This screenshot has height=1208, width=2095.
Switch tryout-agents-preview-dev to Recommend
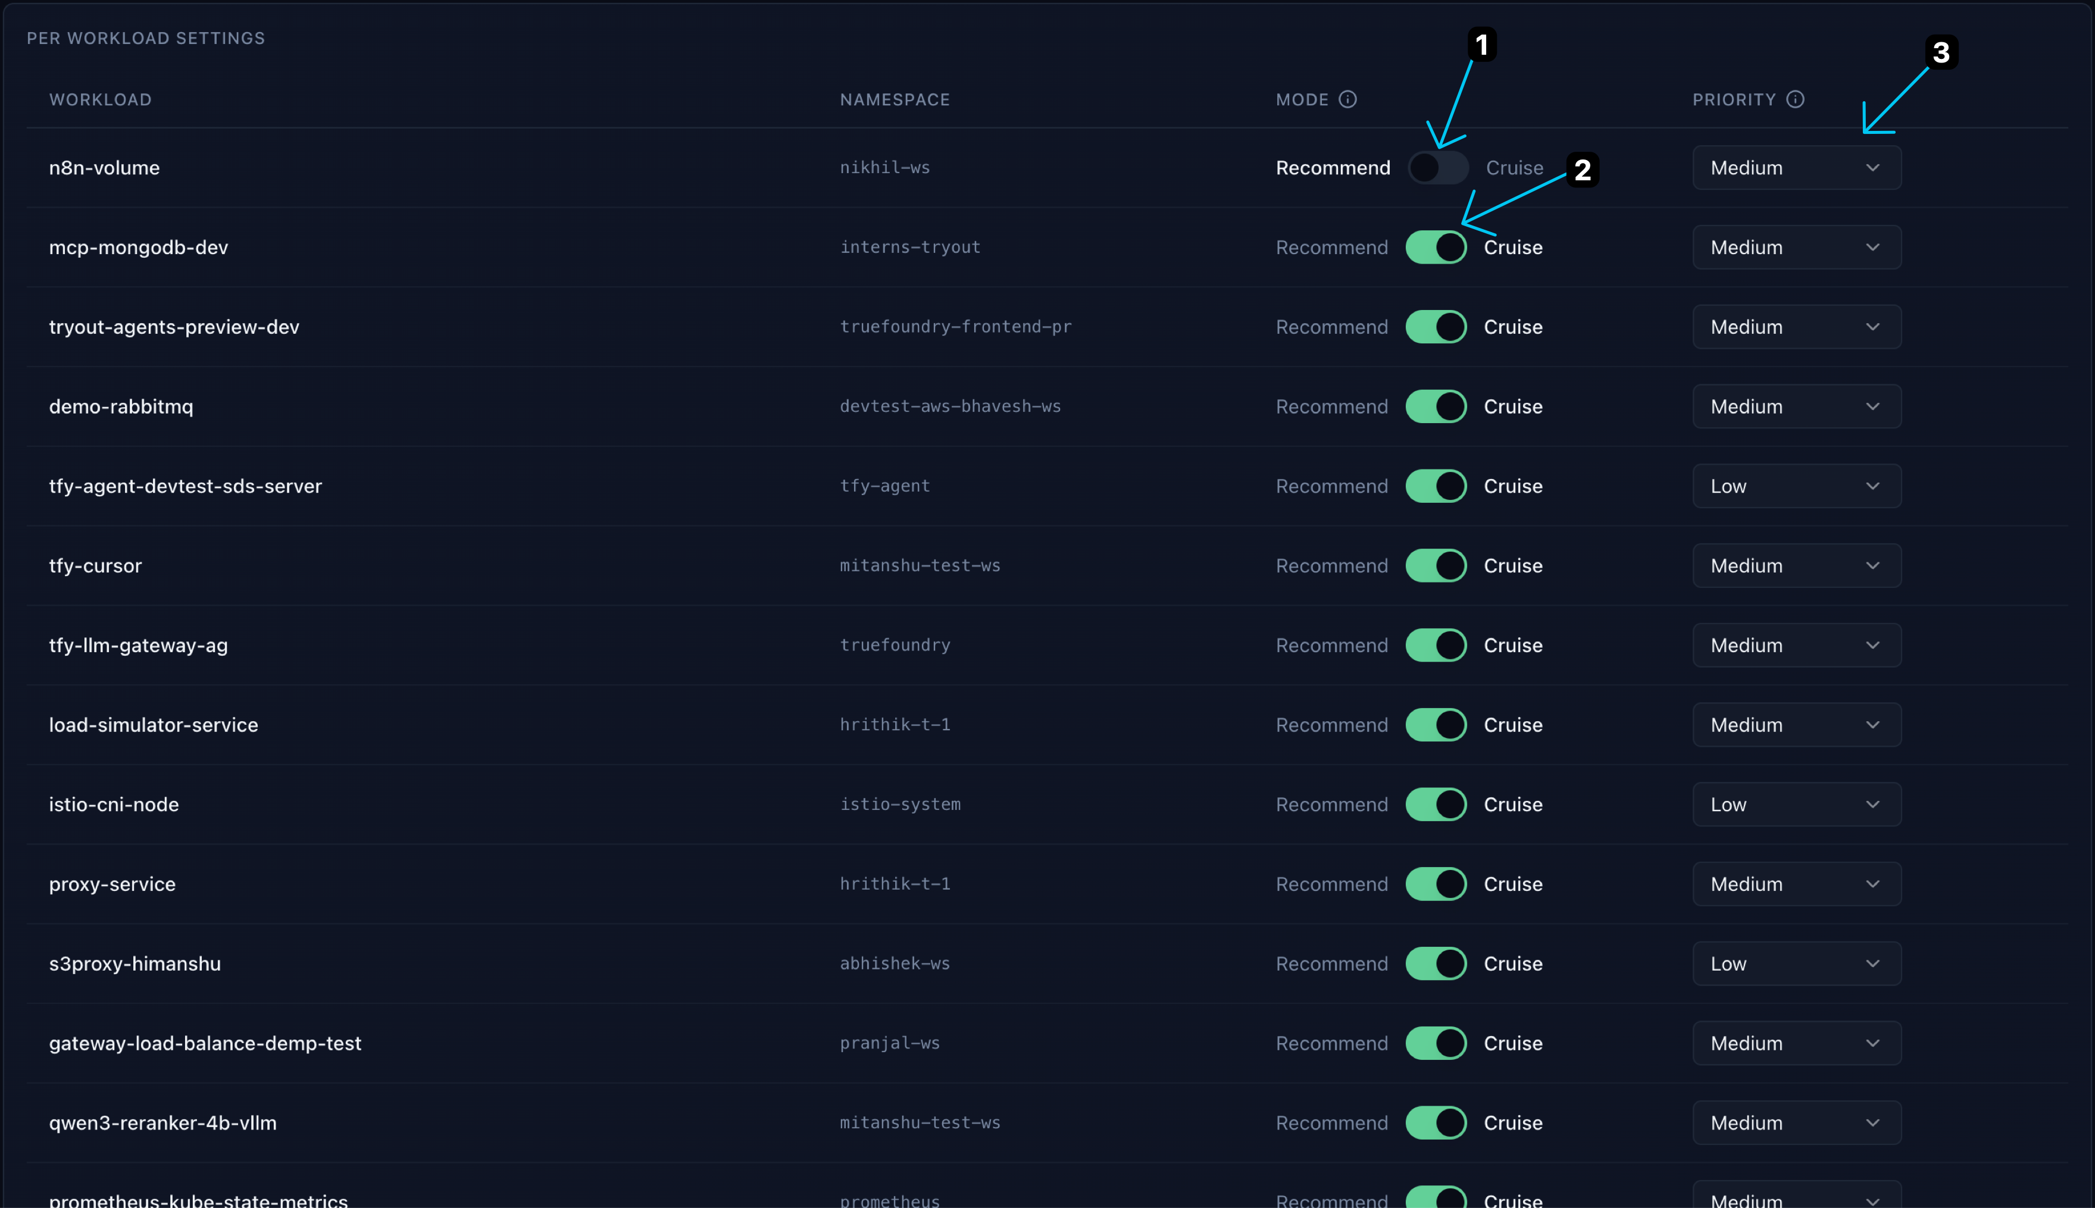pyautogui.click(x=1436, y=326)
